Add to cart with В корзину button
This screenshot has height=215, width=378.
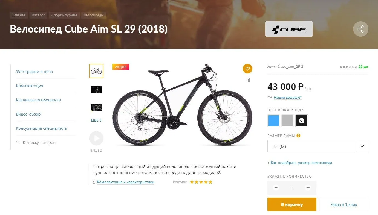[292, 204]
